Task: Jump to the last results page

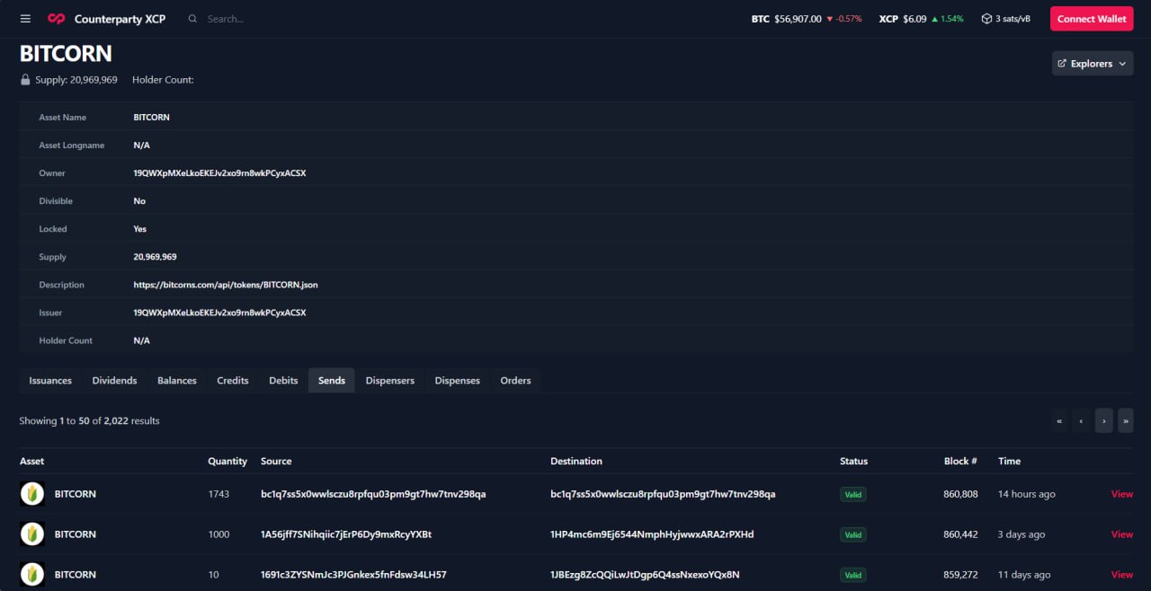Action: point(1126,420)
